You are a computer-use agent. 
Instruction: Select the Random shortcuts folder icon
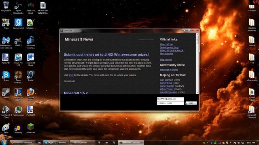[252, 25]
